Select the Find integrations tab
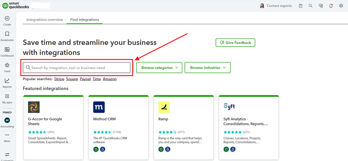This screenshot has width=348, height=161. coord(84,20)
